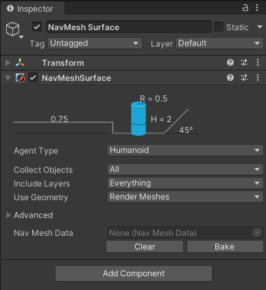Open Transform presets sliders icon
The image size is (266, 290).
244,62
